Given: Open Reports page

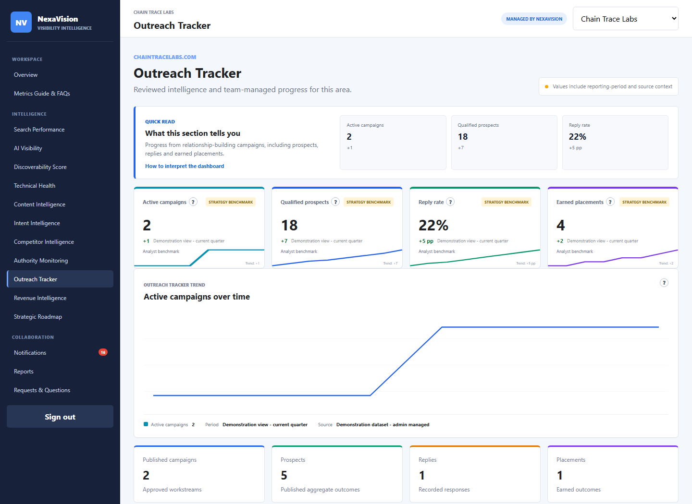Looking at the screenshot, I should 60,372.
